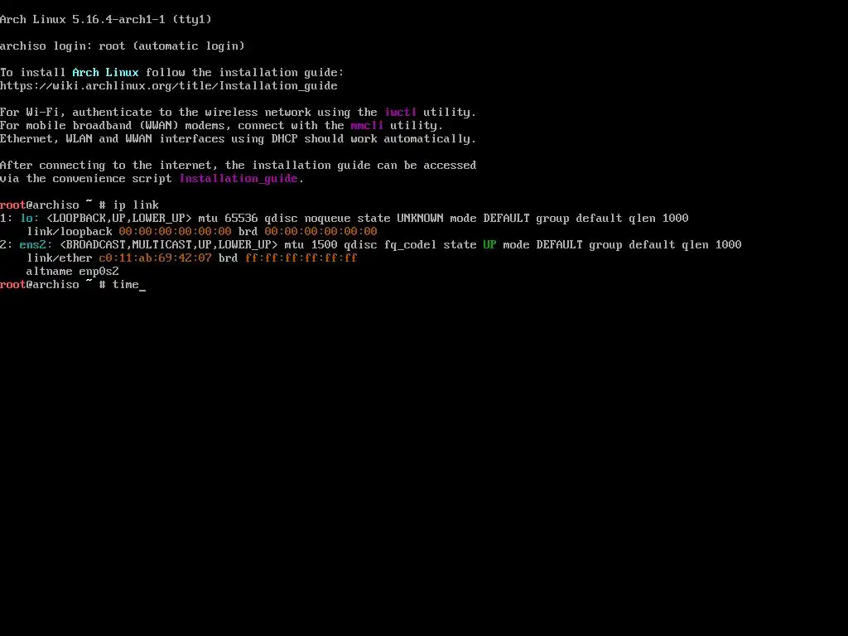Click the 'UNKNOWN' state of loopback

coord(420,219)
